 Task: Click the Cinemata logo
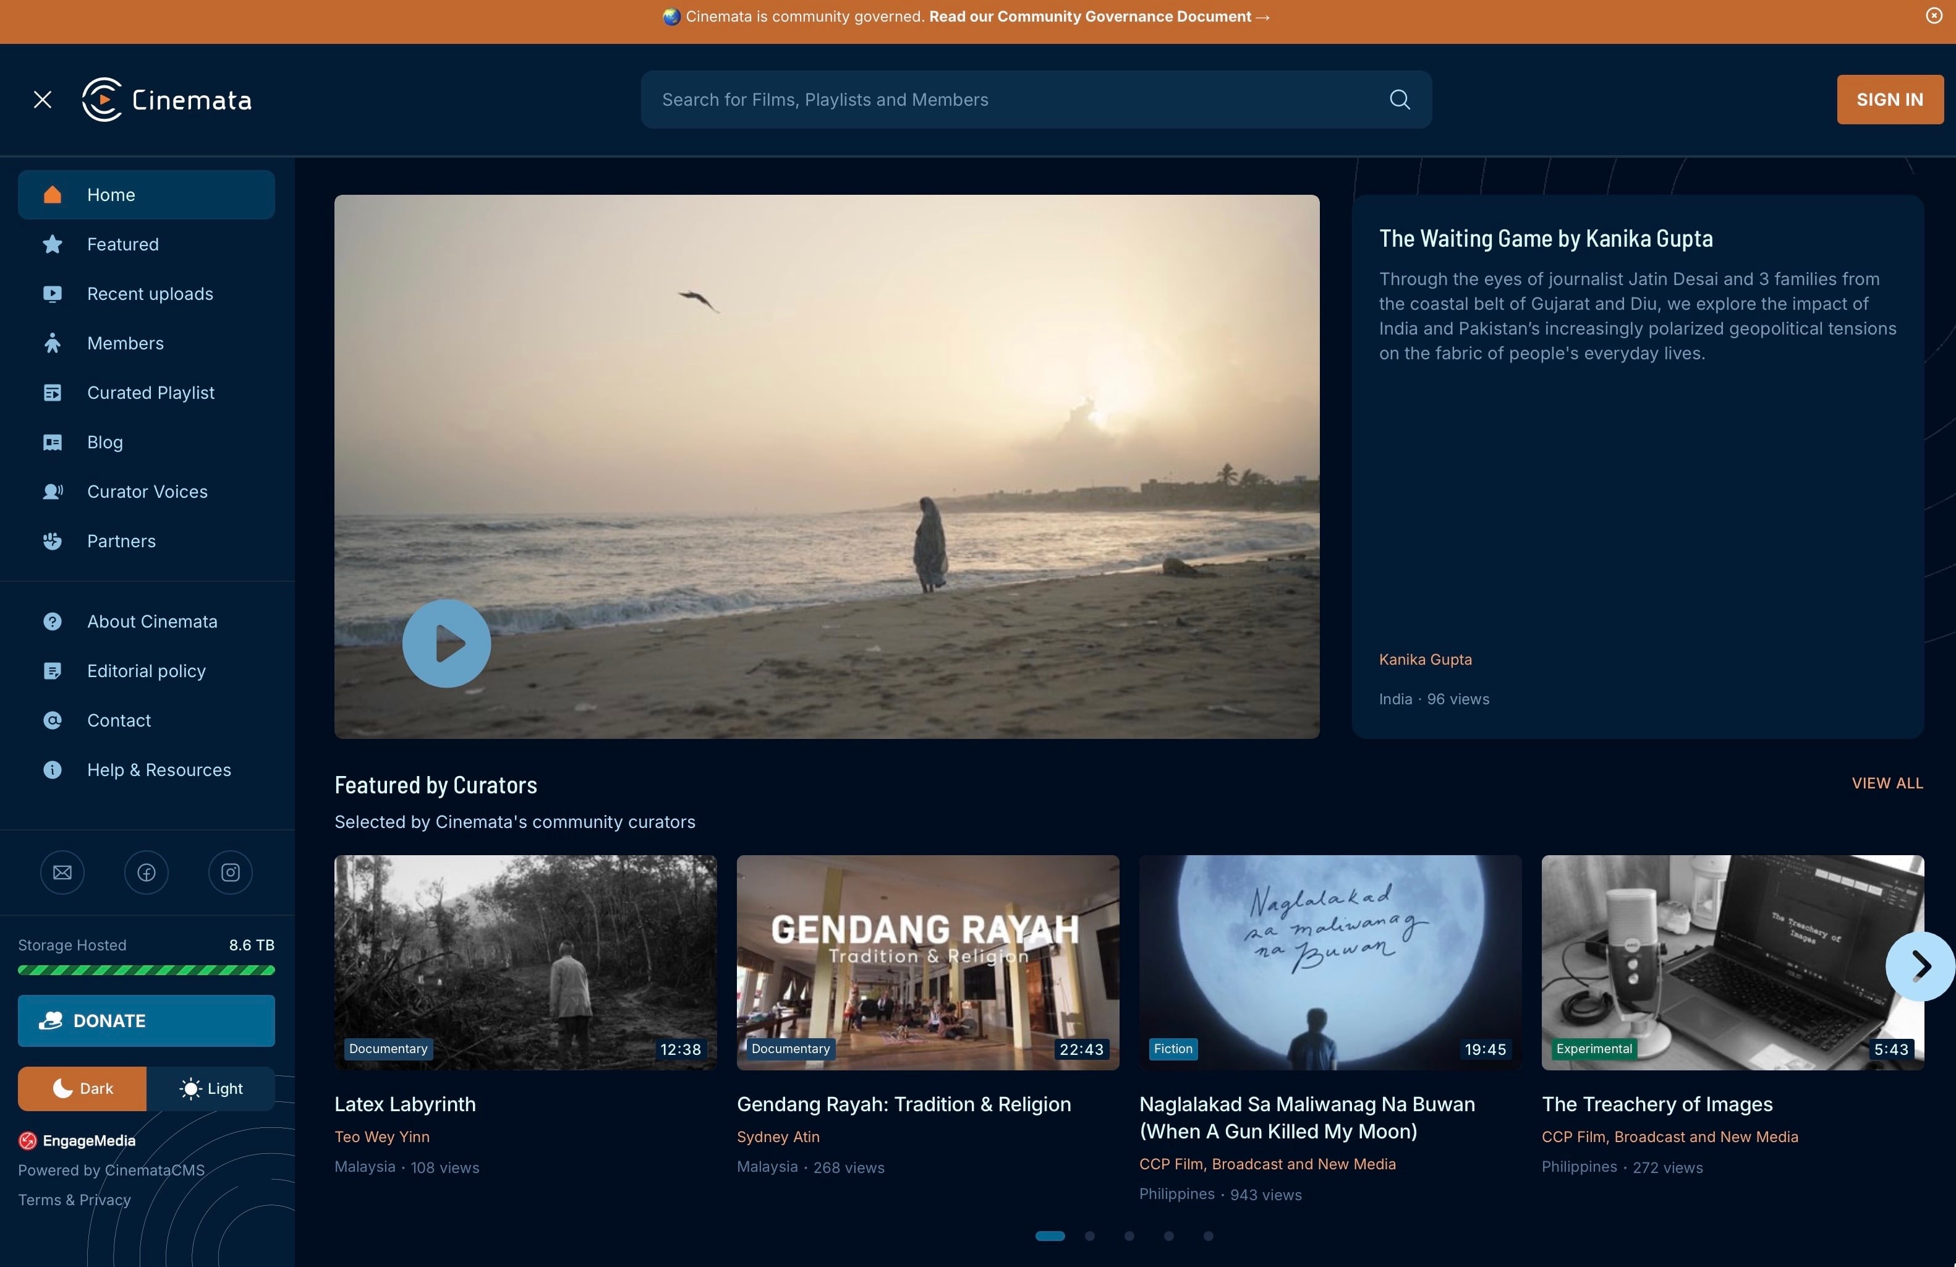[167, 100]
